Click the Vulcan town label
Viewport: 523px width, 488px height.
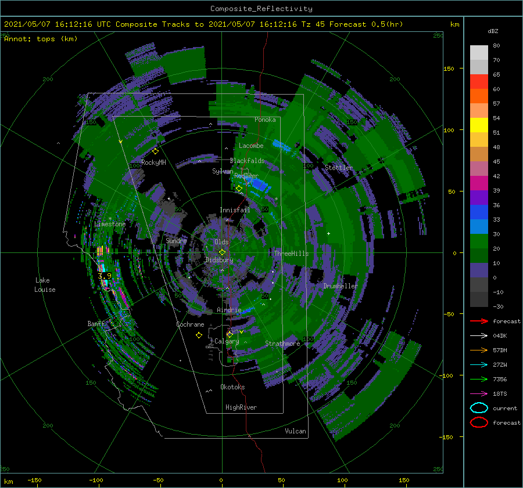click(296, 431)
